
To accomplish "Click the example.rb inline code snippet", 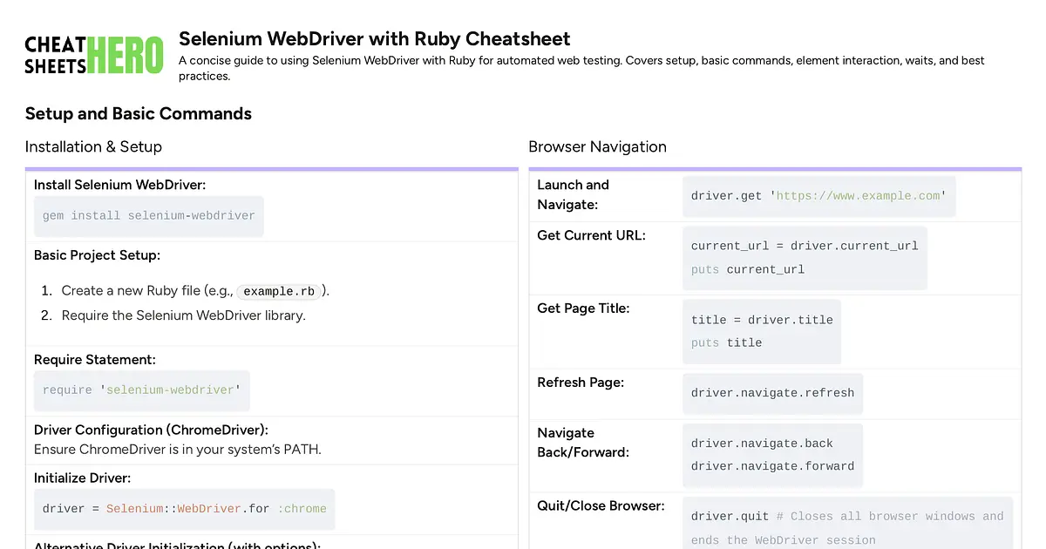I will tap(279, 291).
